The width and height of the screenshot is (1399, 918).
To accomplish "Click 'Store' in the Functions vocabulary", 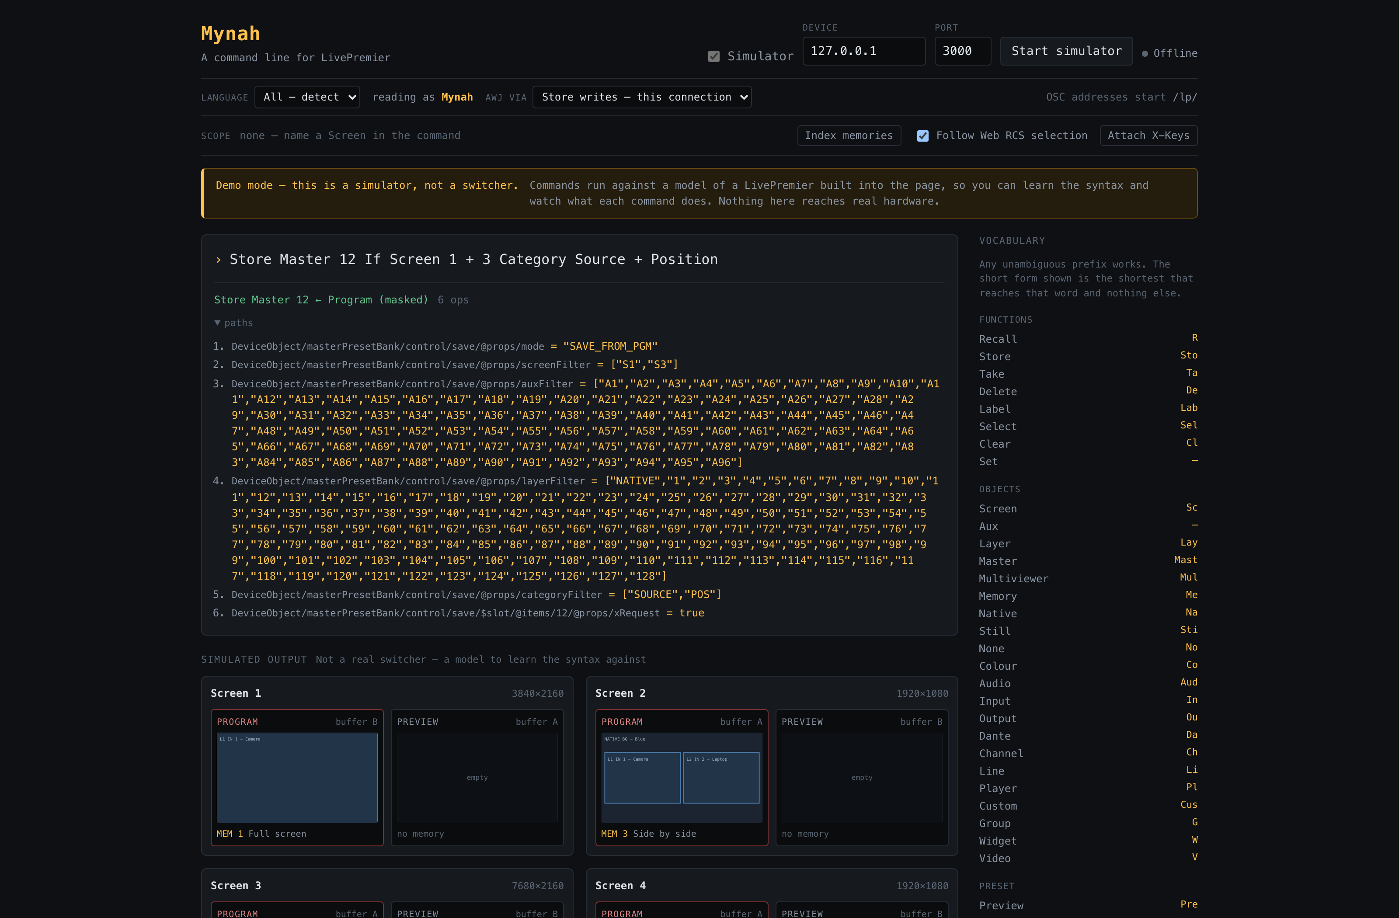I will [995, 357].
